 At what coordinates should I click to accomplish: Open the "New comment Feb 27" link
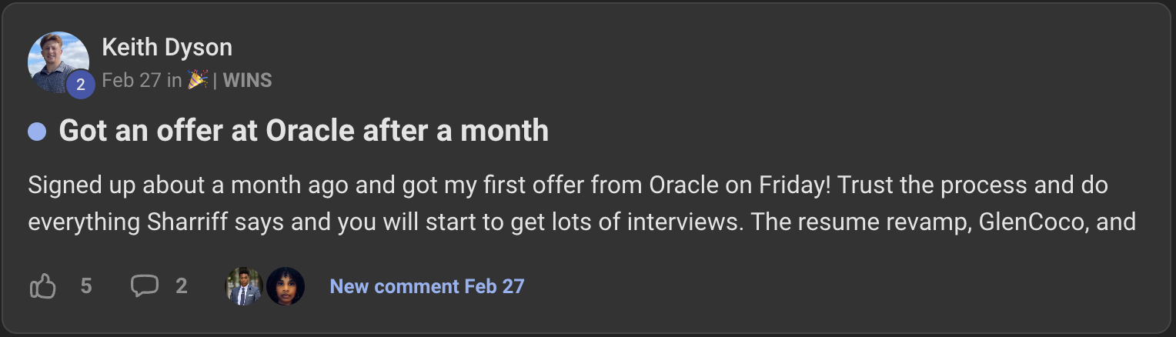426,287
